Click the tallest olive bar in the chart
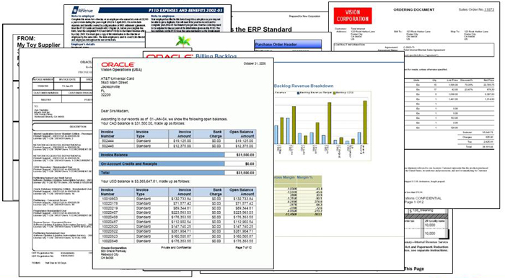The width and height of the screenshot is (505, 278). pos(365,122)
